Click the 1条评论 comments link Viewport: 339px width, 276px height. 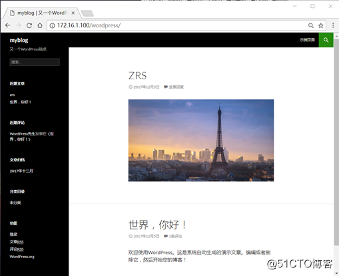tap(175, 236)
